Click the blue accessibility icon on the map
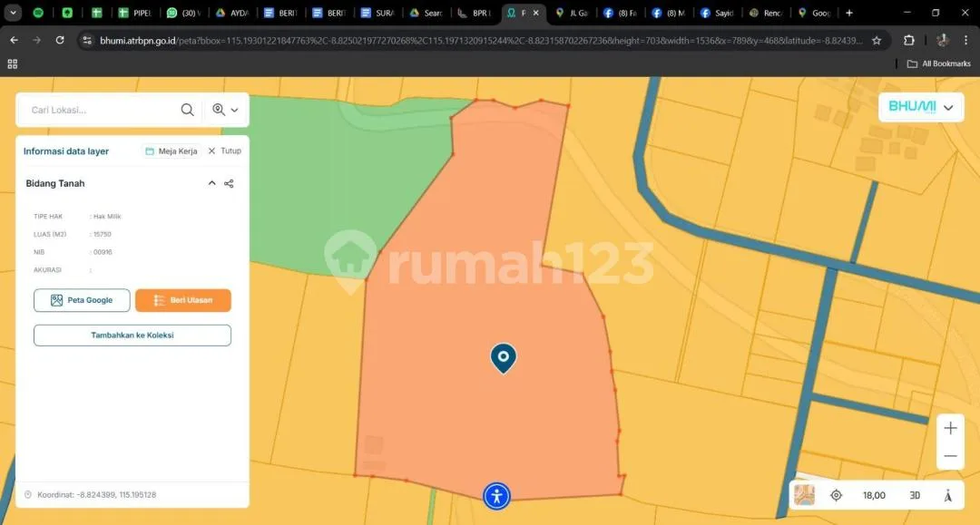 [x=497, y=496]
